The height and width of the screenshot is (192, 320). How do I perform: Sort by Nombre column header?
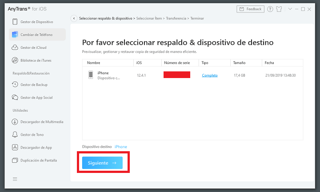pyautogui.click(x=108, y=63)
